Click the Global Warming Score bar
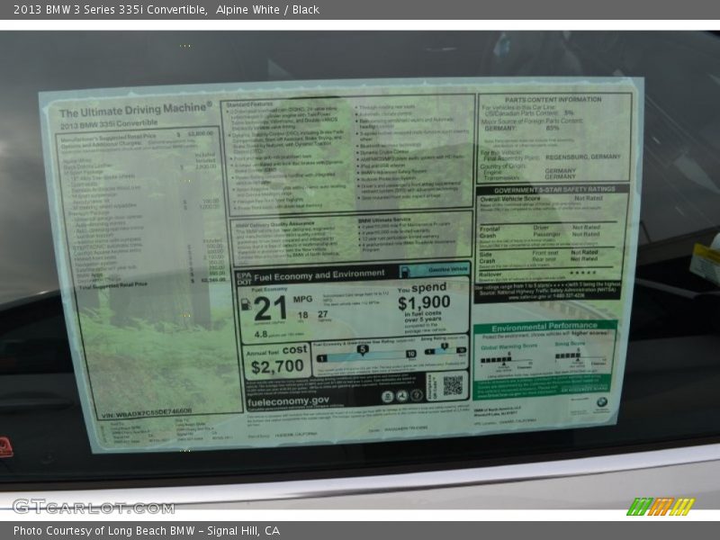The image size is (720, 540). pos(497,357)
